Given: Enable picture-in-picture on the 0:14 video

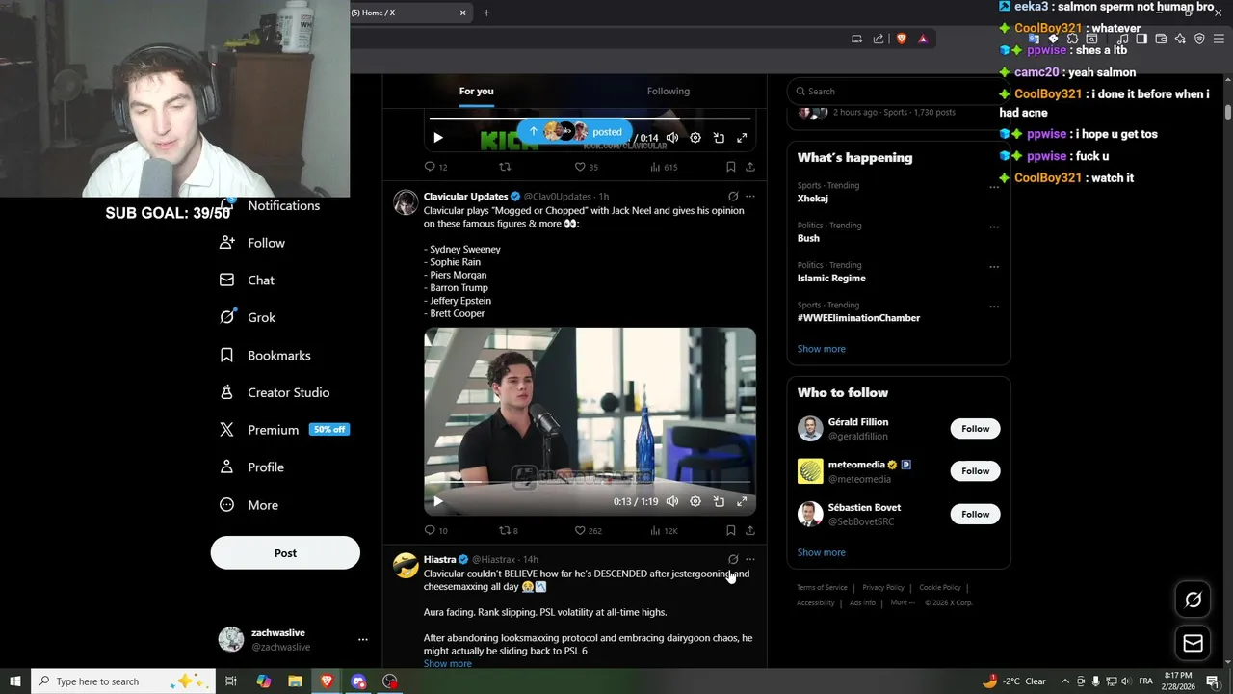Looking at the screenshot, I should point(719,138).
